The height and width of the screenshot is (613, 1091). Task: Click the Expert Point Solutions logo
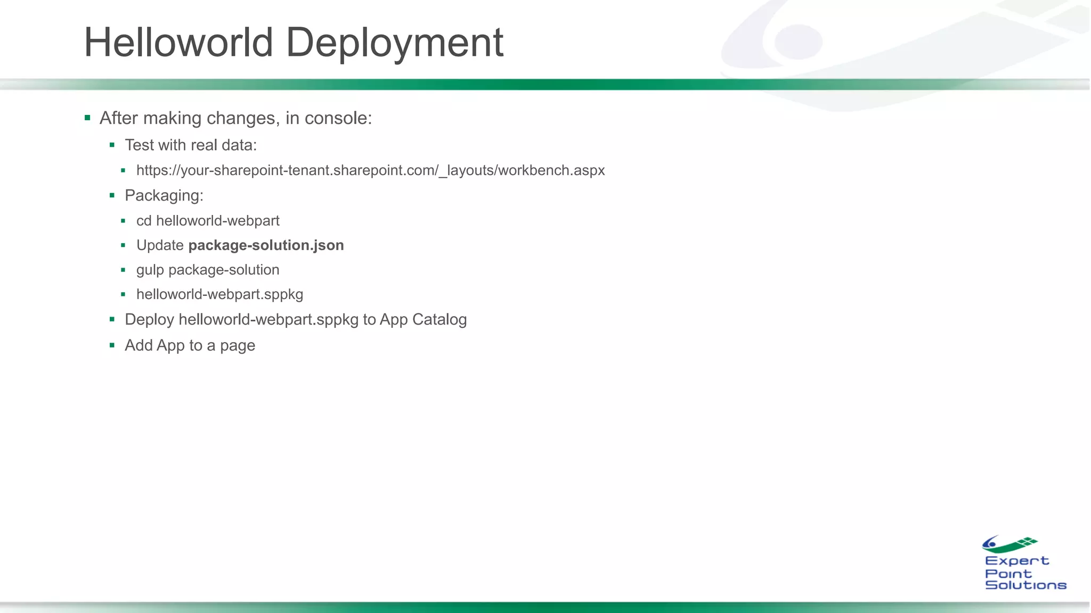1024,563
